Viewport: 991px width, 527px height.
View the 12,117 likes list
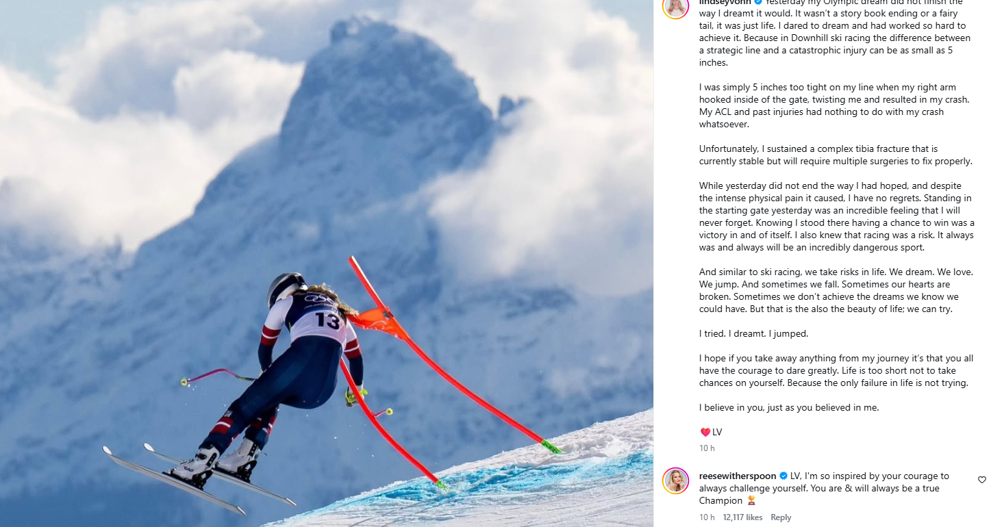tap(742, 517)
